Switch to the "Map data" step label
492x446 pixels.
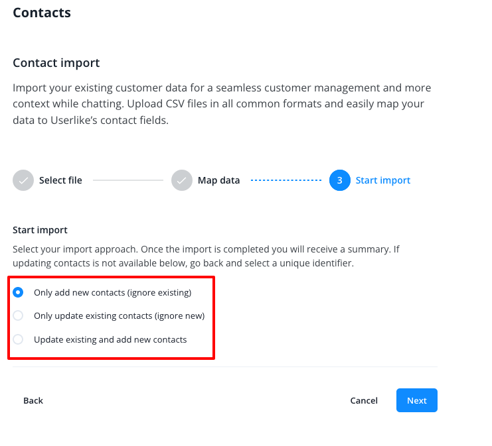(218, 180)
